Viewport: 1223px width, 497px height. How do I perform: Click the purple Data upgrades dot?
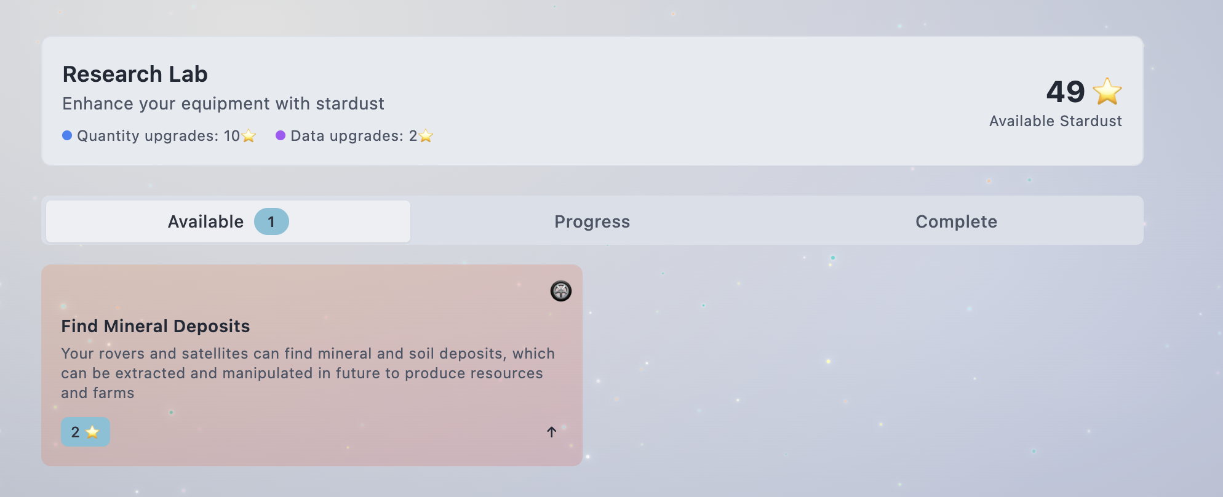(281, 135)
